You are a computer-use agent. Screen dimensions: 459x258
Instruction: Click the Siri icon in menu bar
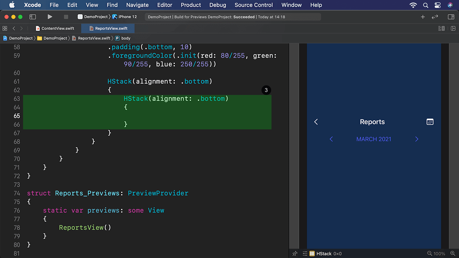[x=450, y=5]
